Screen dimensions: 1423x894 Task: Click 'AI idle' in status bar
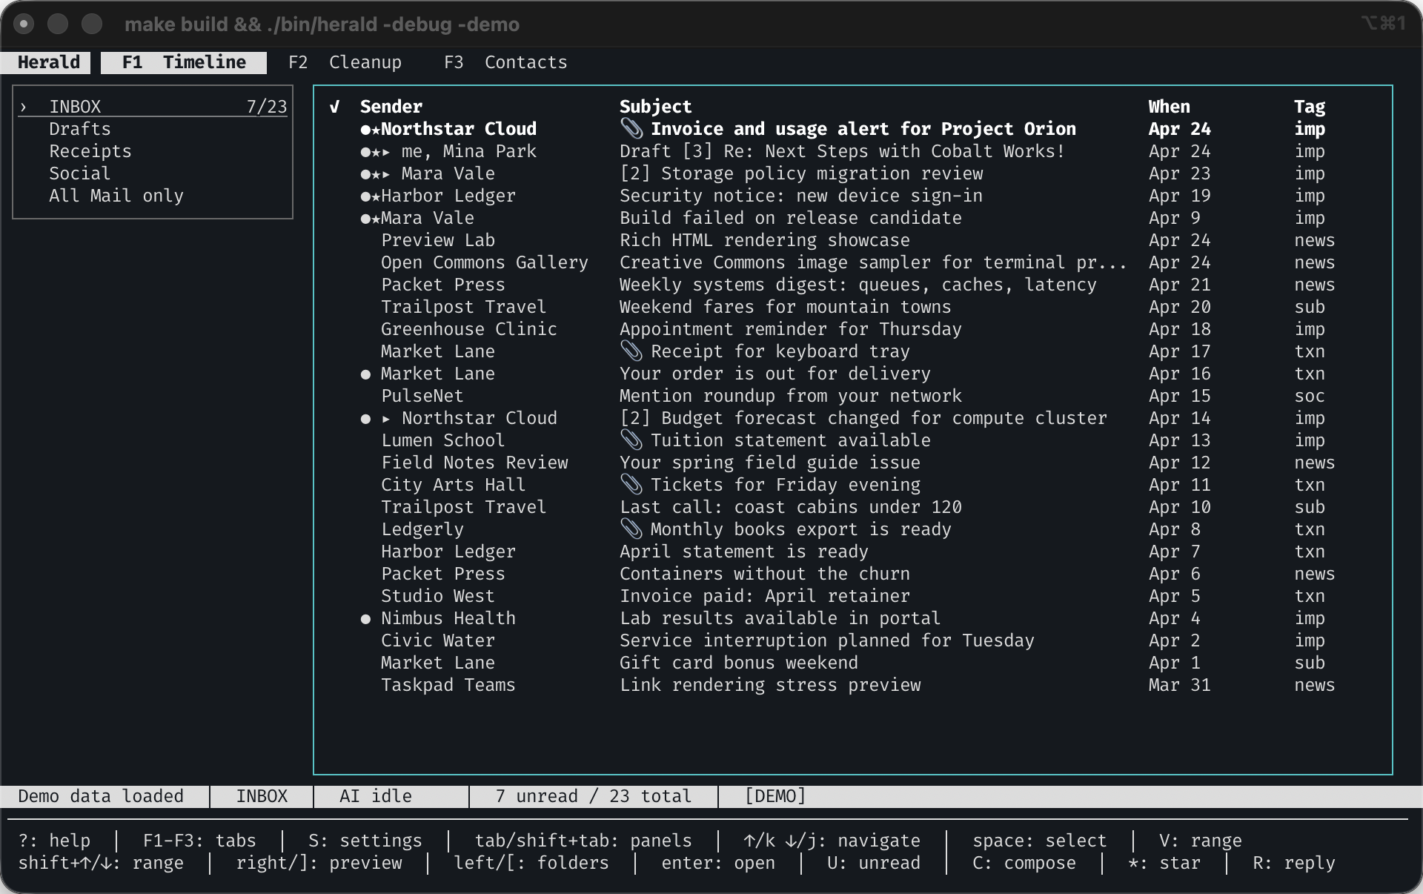point(376,796)
